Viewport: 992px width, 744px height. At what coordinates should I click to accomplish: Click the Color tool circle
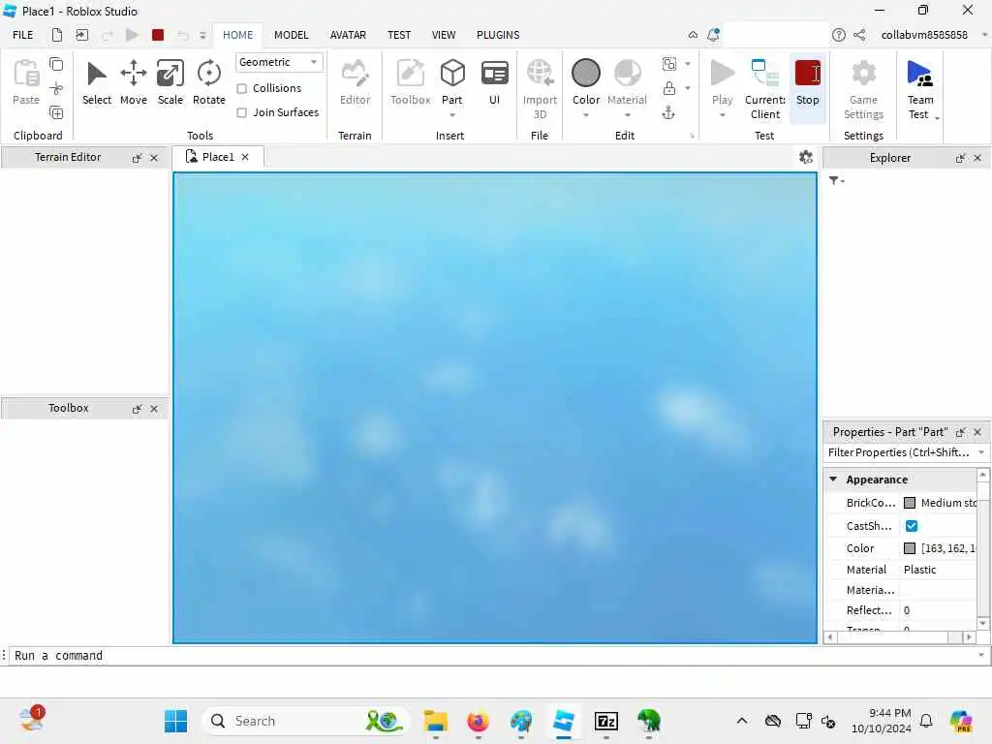click(586, 73)
